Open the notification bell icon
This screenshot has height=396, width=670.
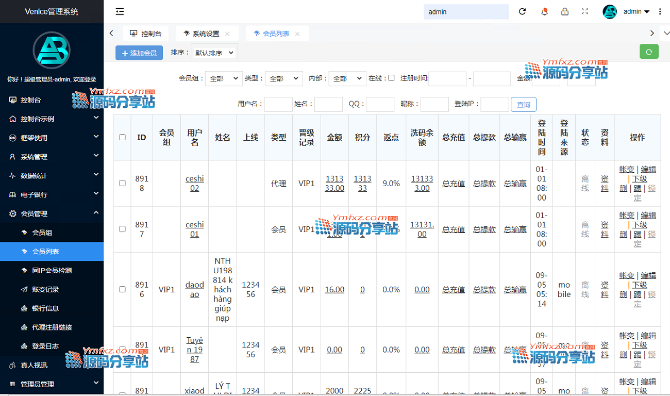coord(544,11)
